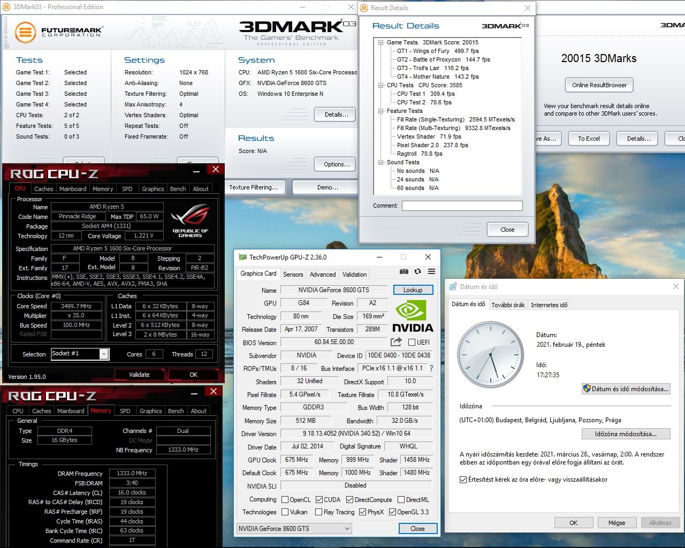Click the BIOS Version field 60.84.5E.00.00

point(334,342)
